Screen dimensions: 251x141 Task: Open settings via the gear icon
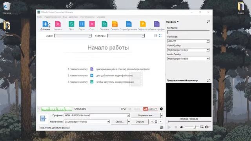click(161, 109)
